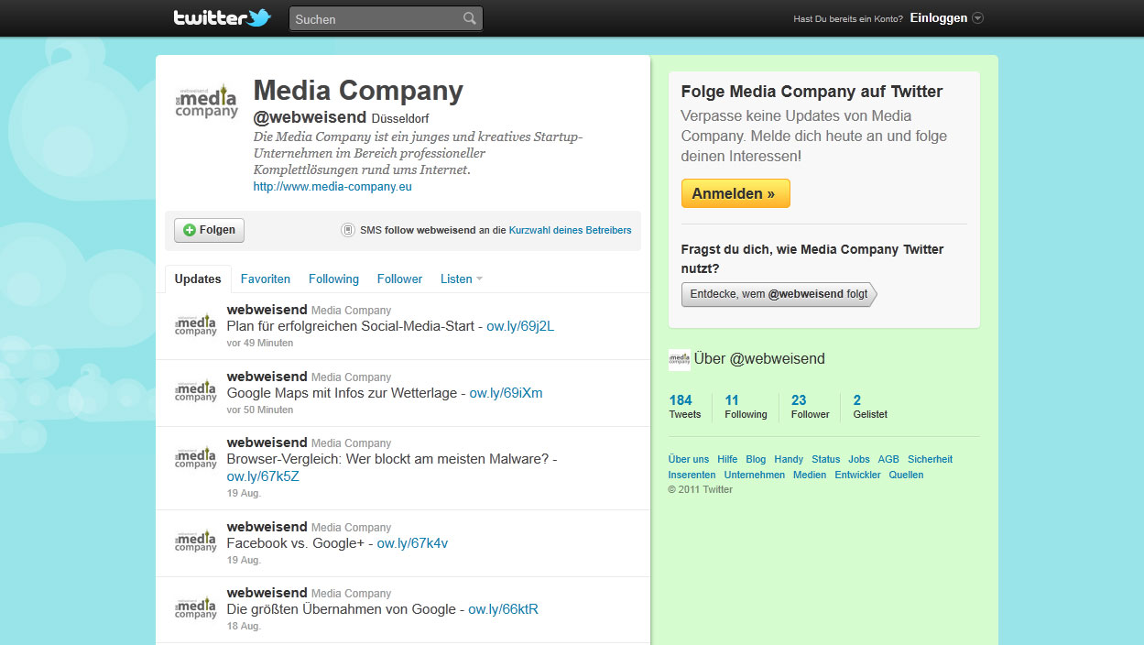Click webweisend username in Google Maps tweet
The height and width of the screenshot is (645, 1144).
(x=267, y=377)
